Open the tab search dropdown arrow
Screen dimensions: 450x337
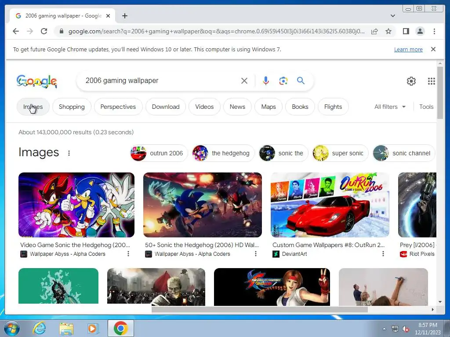pos(392,16)
